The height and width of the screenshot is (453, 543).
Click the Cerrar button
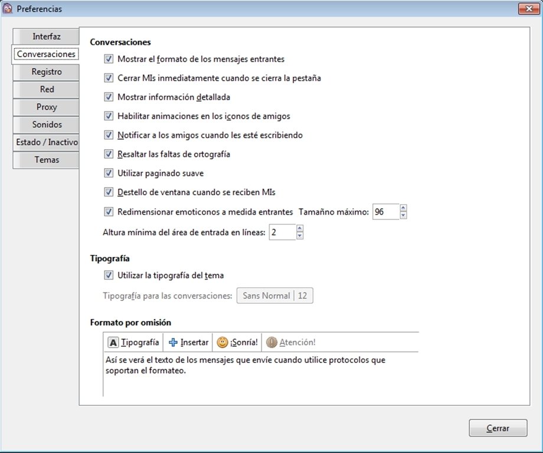[x=498, y=428]
